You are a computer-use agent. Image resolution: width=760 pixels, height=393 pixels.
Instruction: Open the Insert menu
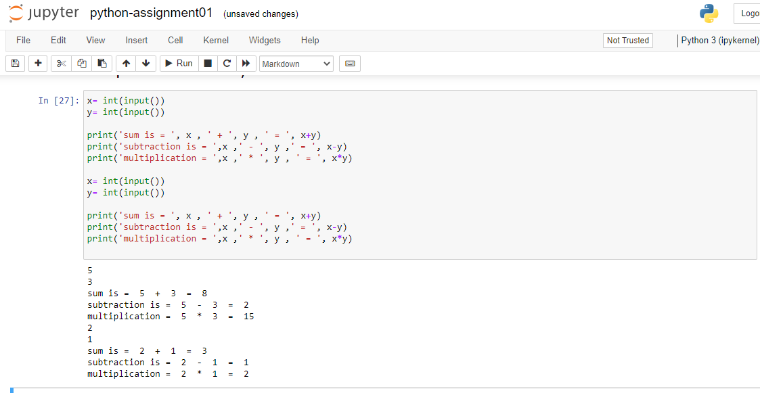(x=137, y=40)
